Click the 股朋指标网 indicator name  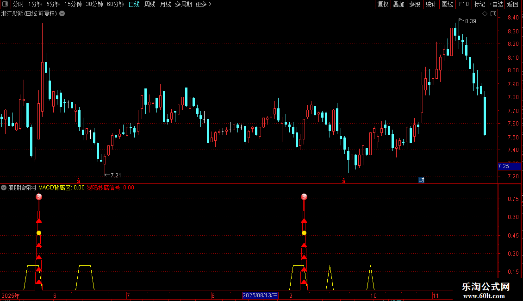pos(22,188)
